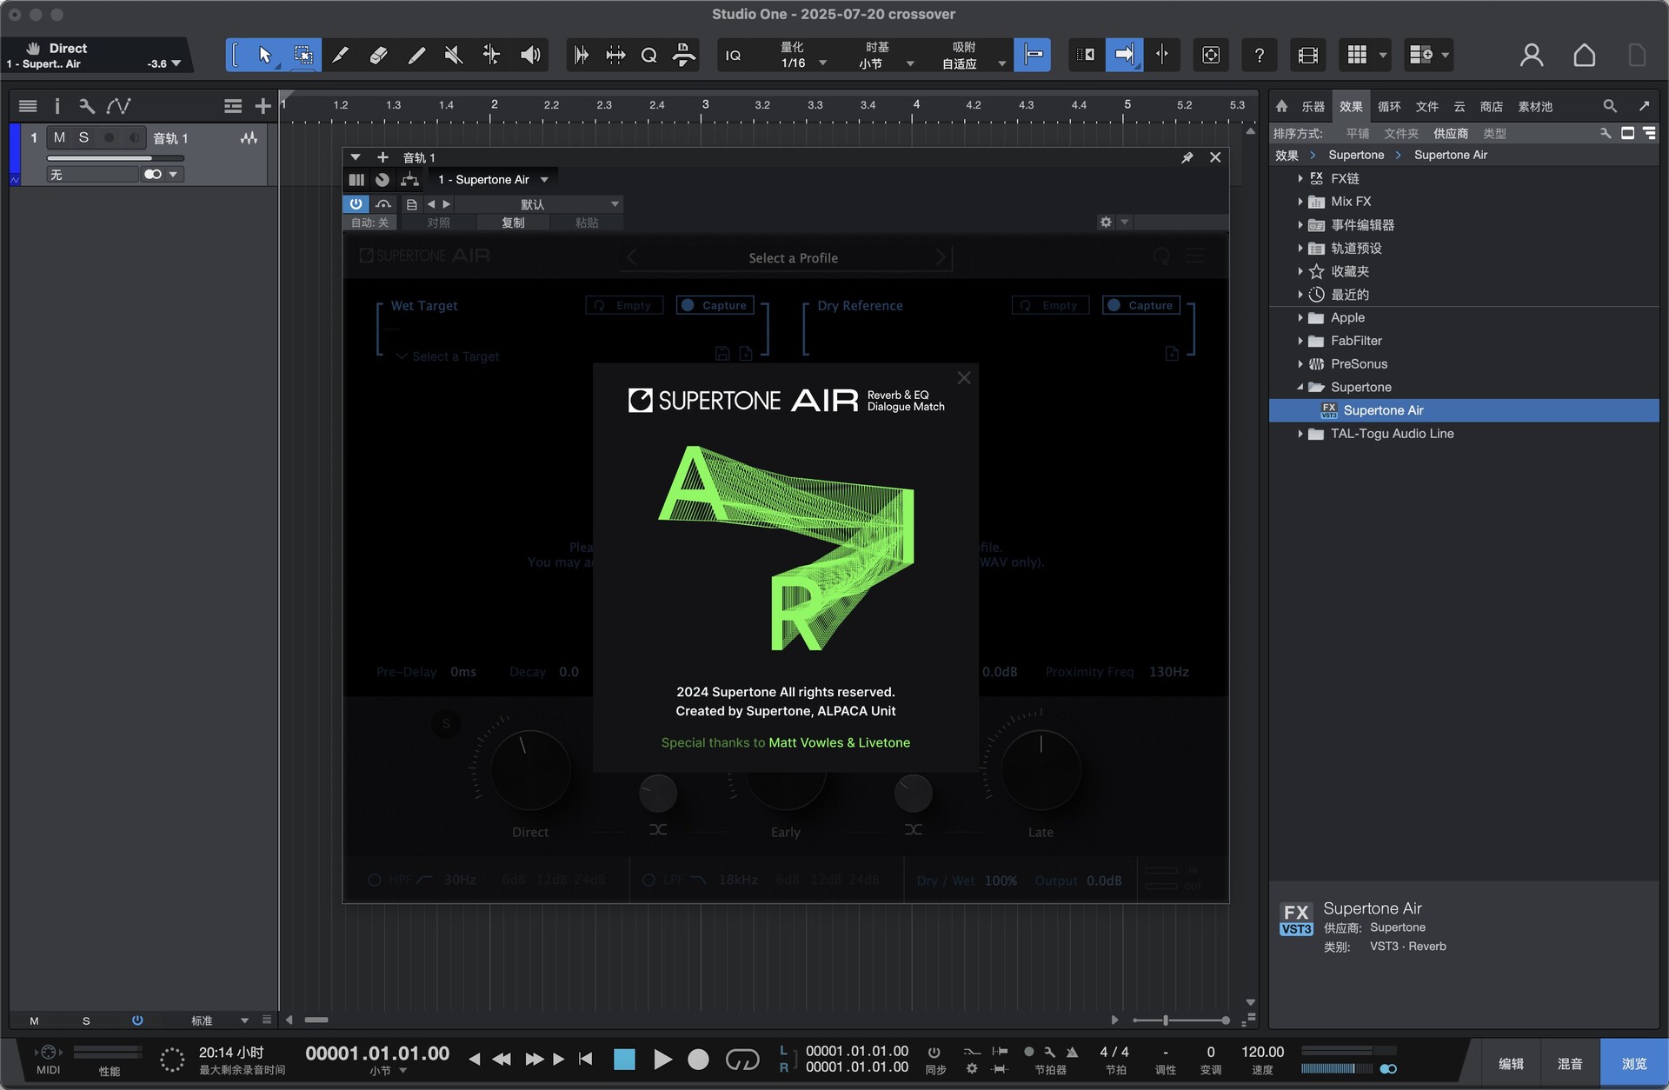Image resolution: width=1669 pixels, height=1090 pixels.
Task: Go to the Start page home icon
Action: coord(1584,56)
